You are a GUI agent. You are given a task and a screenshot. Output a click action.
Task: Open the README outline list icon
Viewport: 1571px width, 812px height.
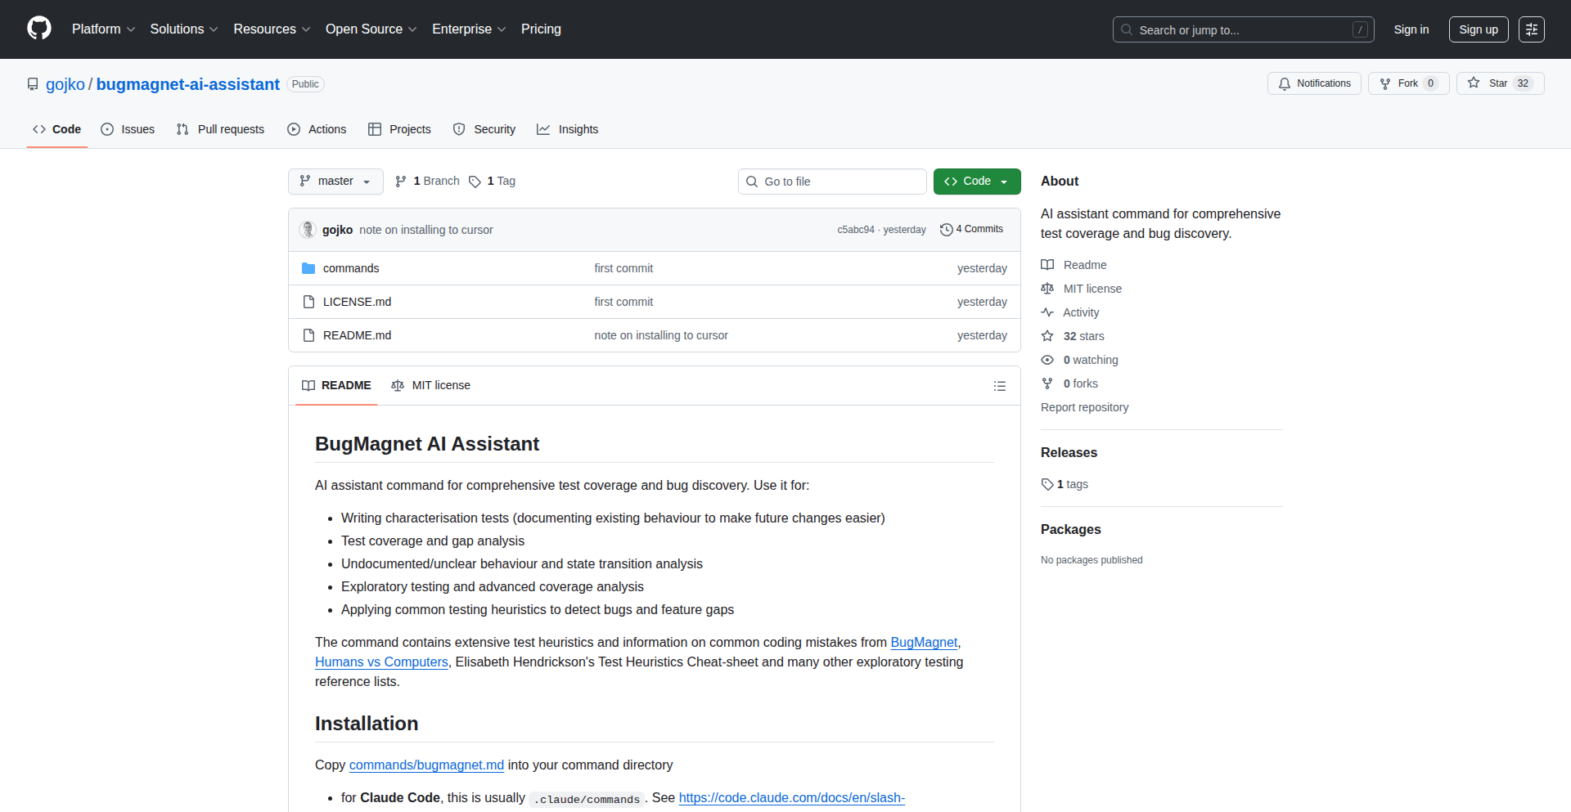pos(999,385)
